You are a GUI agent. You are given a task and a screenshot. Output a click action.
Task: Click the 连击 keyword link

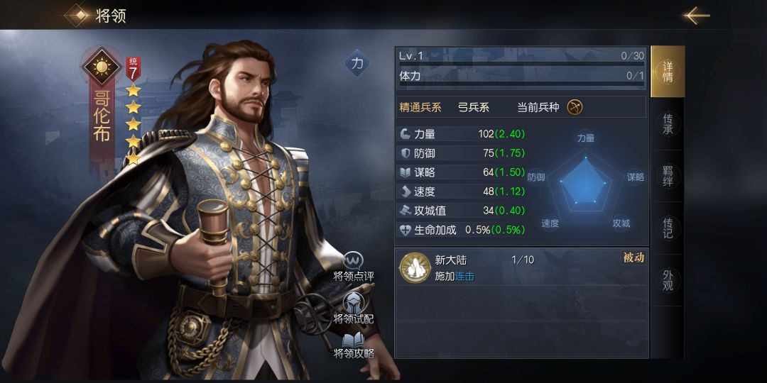(x=464, y=277)
